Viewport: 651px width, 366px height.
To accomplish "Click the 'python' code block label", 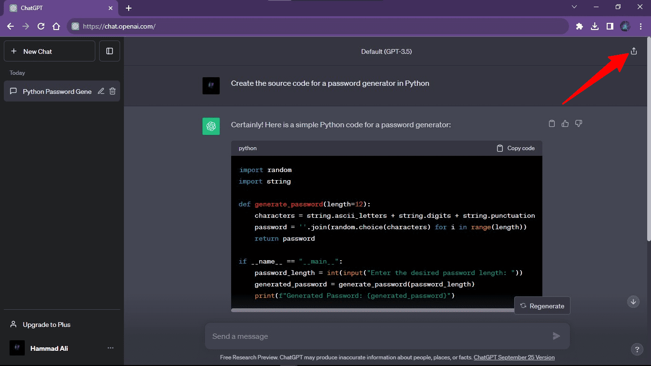I will click(248, 148).
